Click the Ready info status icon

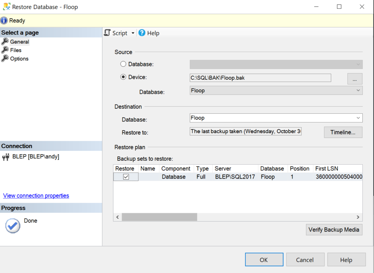click(x=4, y=20)
